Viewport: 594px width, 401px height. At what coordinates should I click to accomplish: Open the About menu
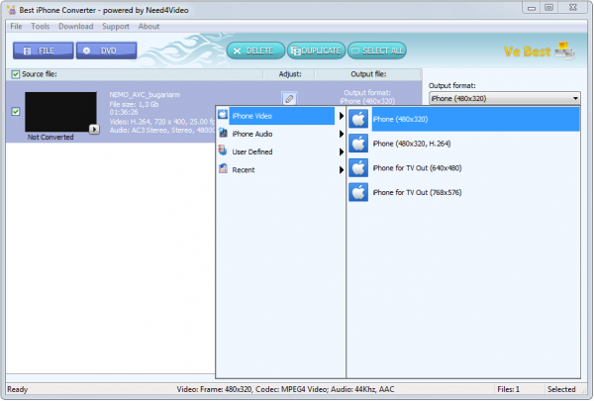[x=148, y=26]
